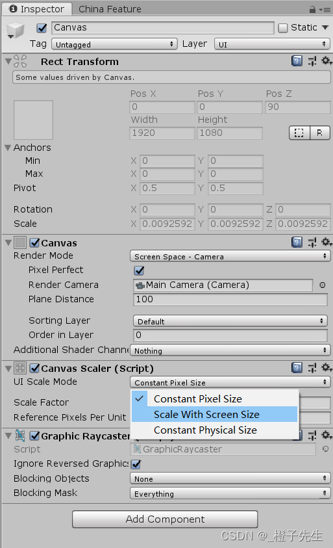Open Canvas Scaler help reference icon
This screenshot has height=548, width=333.
tap(297, 368)
